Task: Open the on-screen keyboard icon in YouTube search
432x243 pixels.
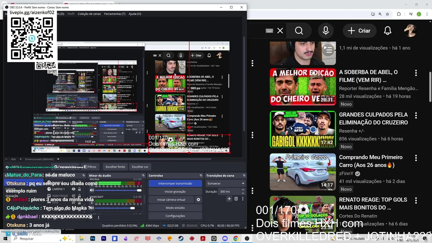Action: click(269, 31)
